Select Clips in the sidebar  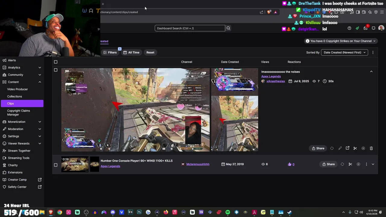22,103
